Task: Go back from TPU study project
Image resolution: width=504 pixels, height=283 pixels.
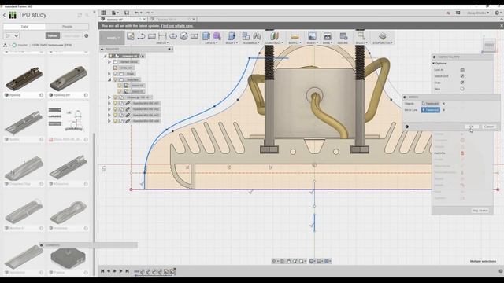Action: (4, 15)
